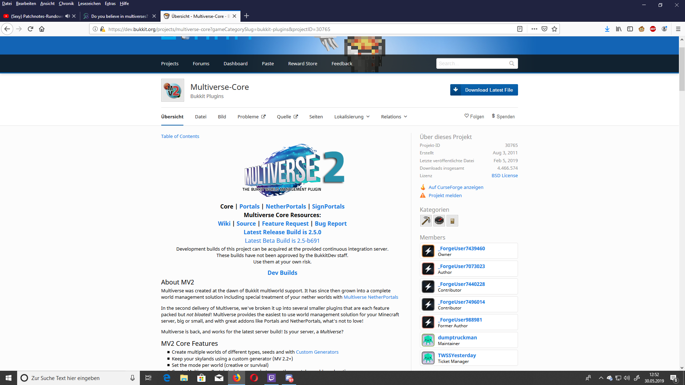This screenshot has height=385, width=685.
Task: Open the Lesezeichen menu
Action: [x=89, y=4]
